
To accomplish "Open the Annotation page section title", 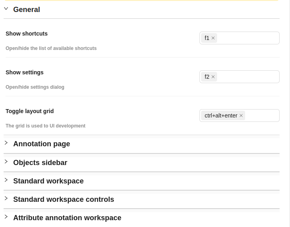I will tap(42, 144).
